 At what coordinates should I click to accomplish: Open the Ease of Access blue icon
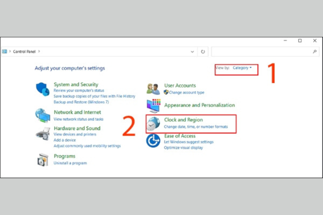(x=153, y=141)
